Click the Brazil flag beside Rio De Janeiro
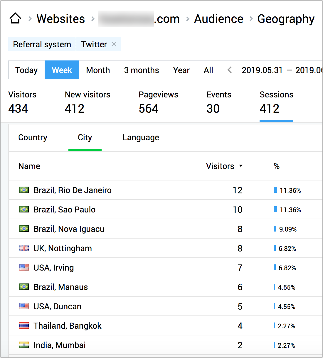This screenshot has width=323, height=358. pos(24,190)
